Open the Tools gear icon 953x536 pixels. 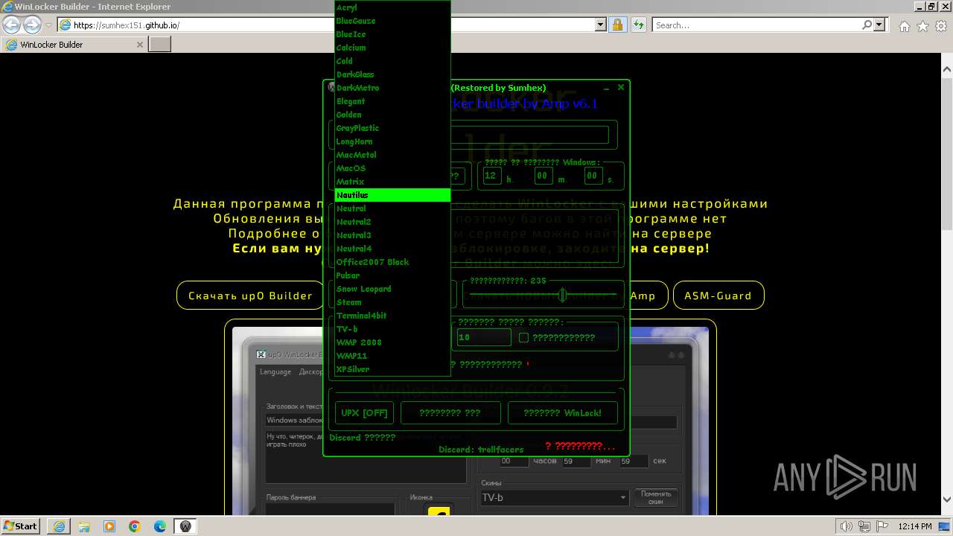click(941, 26)
